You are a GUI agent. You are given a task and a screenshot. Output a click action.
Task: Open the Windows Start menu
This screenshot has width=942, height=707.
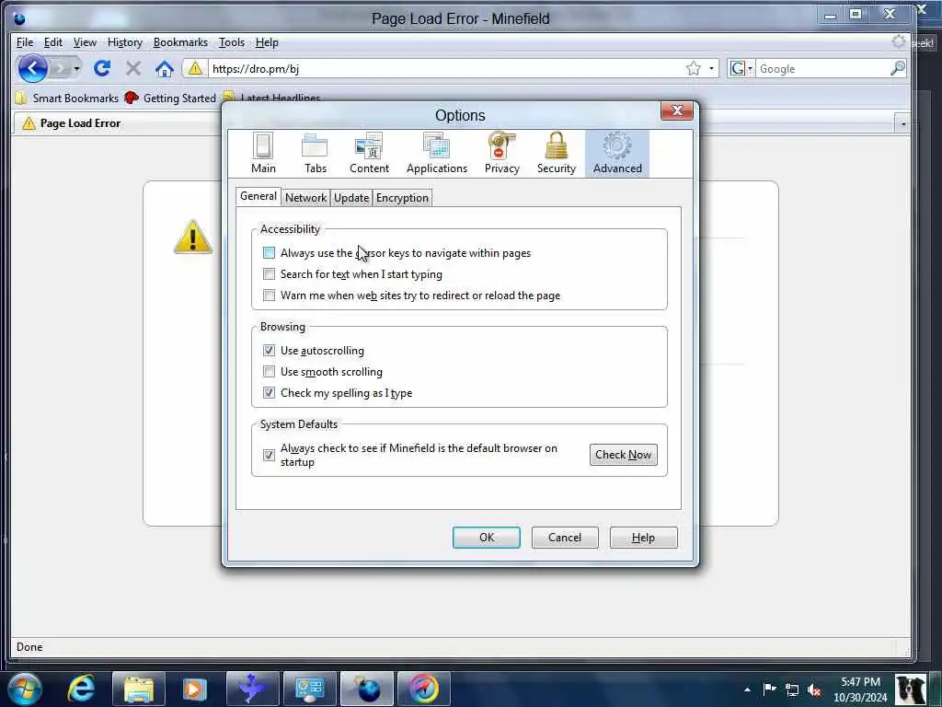point(24,689)
